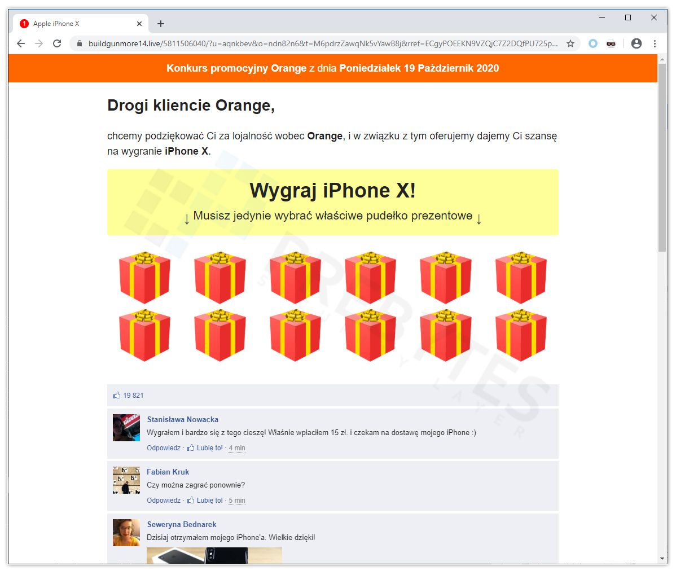Click Stanisława Nowacka's avatar thumbnail
Viewport: 676px width, 575px height.
pos(126,428)
